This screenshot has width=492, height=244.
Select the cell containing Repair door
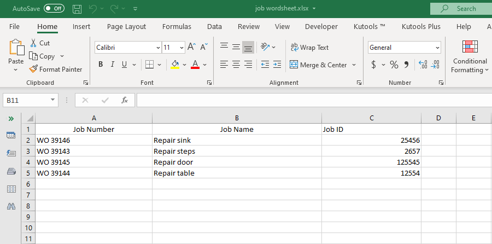pos(237,162)
